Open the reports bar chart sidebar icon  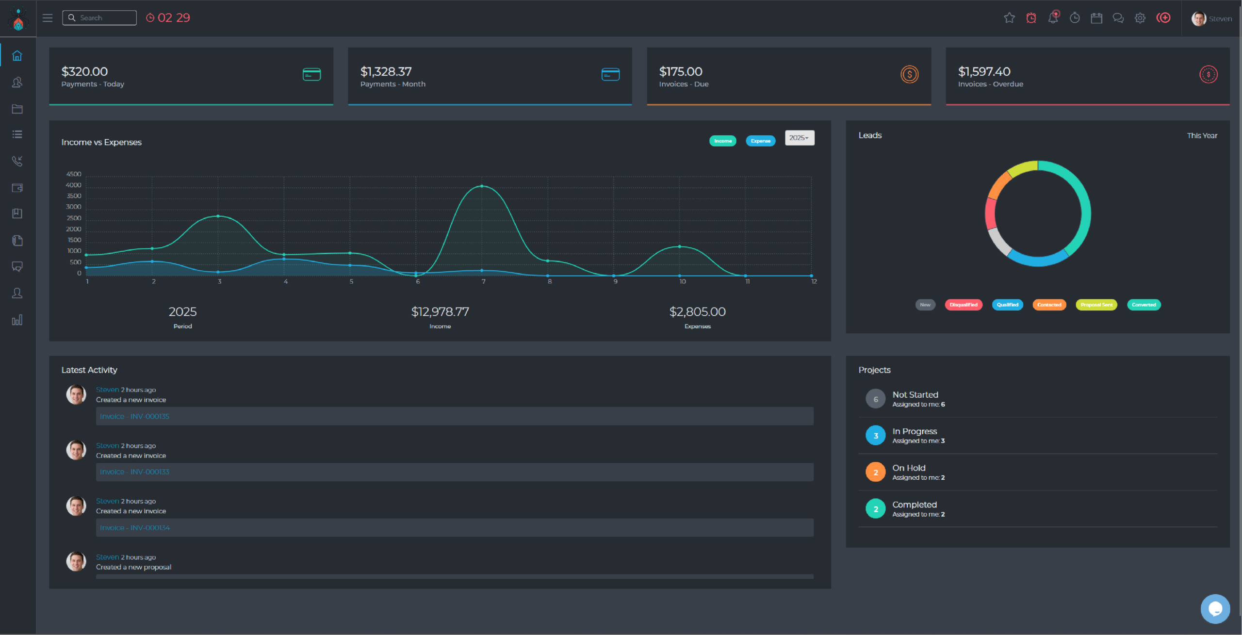tap(17, 320)
